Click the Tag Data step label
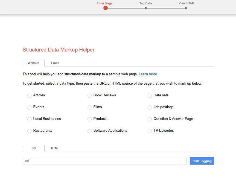 pyautogui.click(x=145, y=3)
